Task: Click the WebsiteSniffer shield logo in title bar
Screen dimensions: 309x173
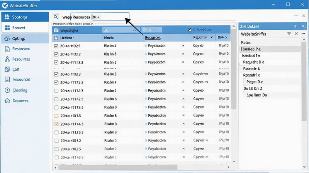Action: [x=5, y=5]
